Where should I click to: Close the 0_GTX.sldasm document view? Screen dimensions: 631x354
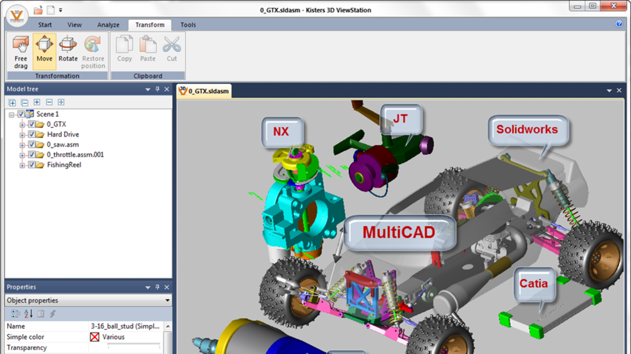619,90
